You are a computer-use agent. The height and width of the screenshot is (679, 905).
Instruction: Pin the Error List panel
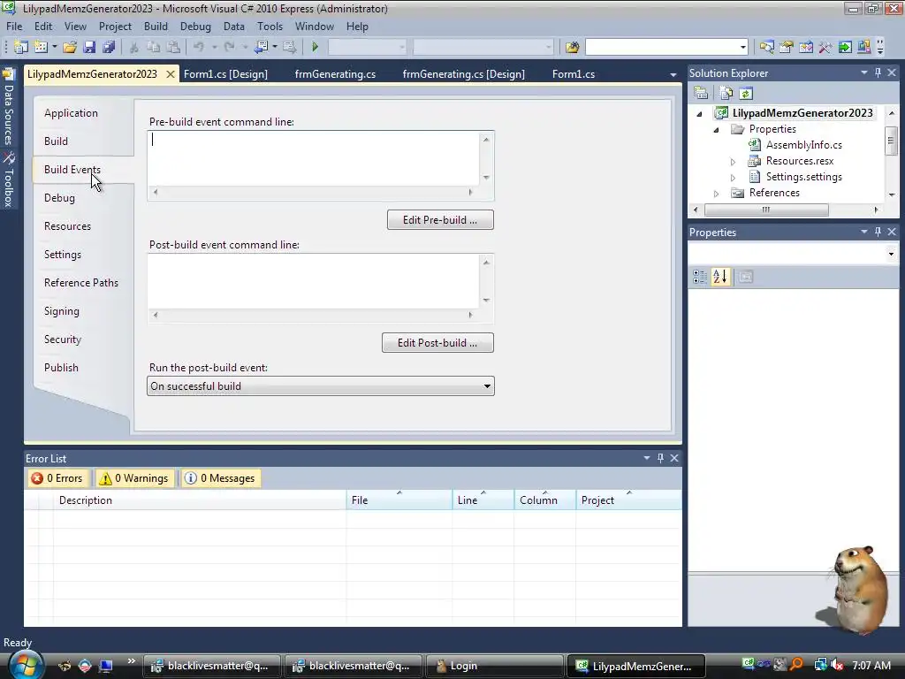point(661,458)
